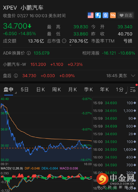Image resolution: width=138 pixels, height=192 pixels.
Task: Tap the US flag market icon
Action: 90,15
